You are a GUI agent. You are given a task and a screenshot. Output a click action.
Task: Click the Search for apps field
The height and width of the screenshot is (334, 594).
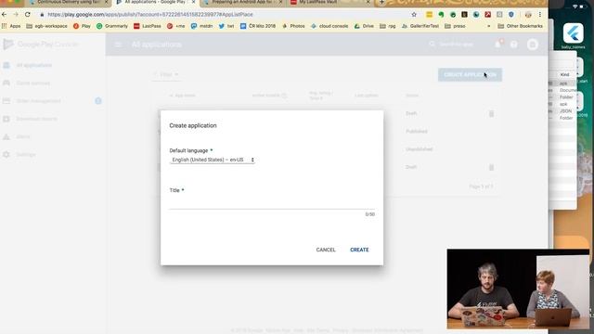(456, 45)
